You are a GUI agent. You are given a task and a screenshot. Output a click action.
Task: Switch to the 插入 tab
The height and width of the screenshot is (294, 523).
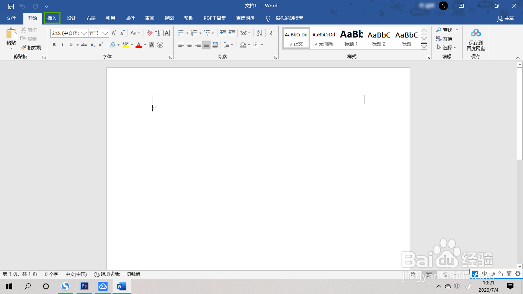(52, 18)
